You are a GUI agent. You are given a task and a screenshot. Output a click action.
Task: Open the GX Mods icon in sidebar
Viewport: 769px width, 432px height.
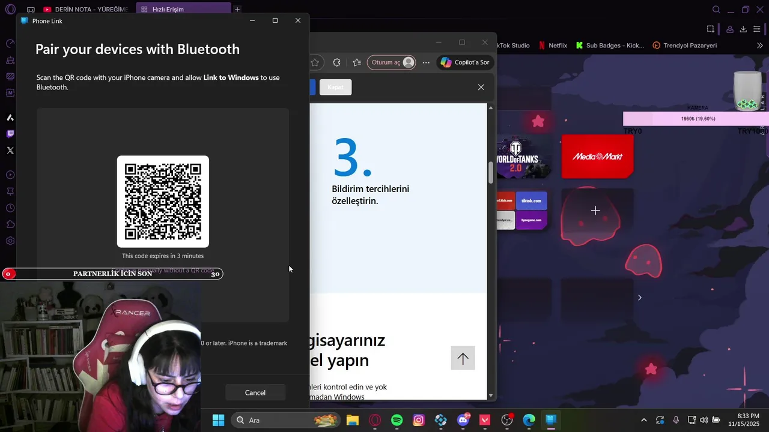coord(10,76)
